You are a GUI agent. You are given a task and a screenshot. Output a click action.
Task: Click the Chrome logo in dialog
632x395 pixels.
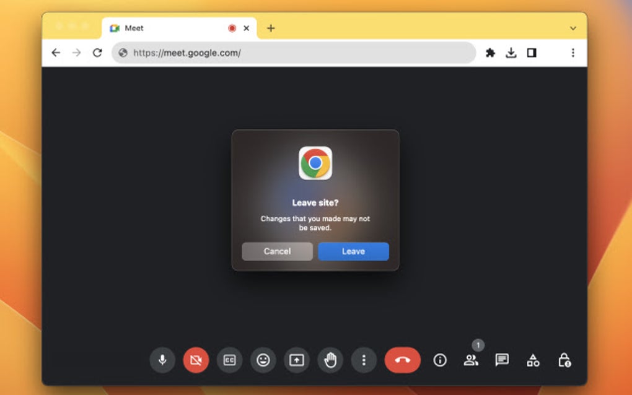[315, 163]
